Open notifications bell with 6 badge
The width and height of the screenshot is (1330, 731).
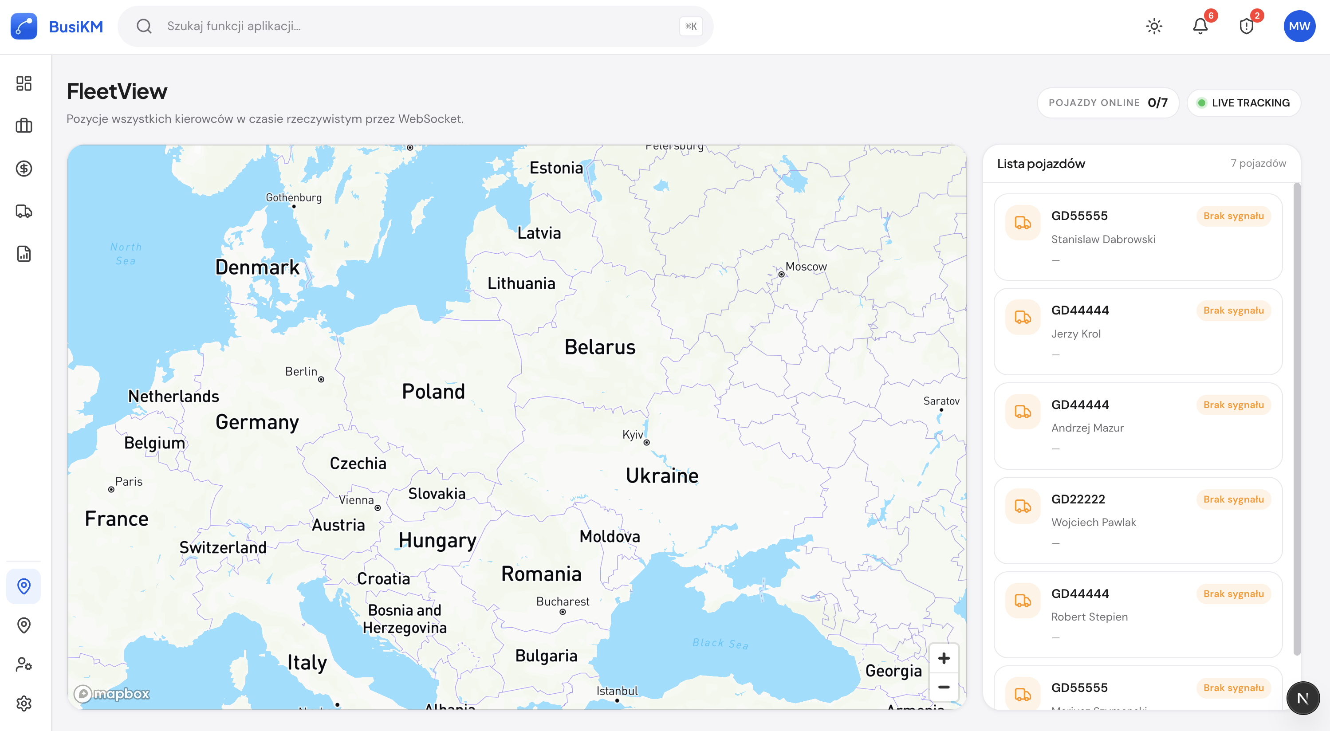(x=1200, y=26)
